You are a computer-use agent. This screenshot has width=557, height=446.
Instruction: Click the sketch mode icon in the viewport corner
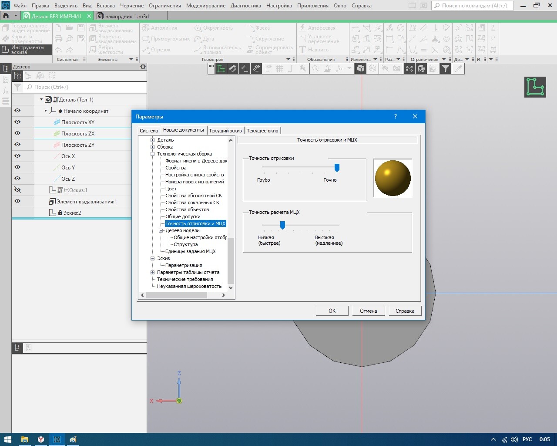pos(535,87)
